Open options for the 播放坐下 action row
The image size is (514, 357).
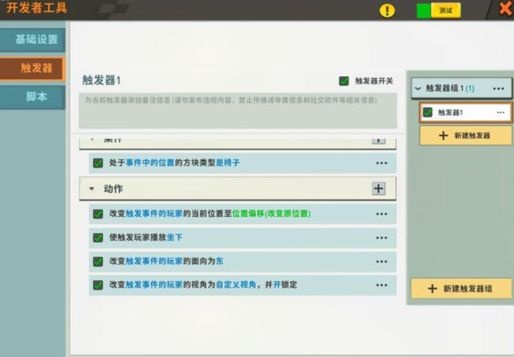coord(381,238)
